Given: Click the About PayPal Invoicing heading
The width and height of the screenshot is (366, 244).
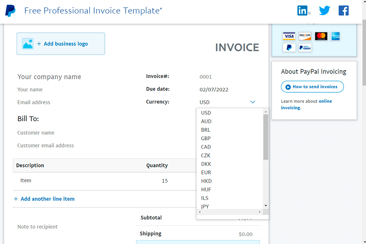Looking at the screenshot, I should point(313,72).
